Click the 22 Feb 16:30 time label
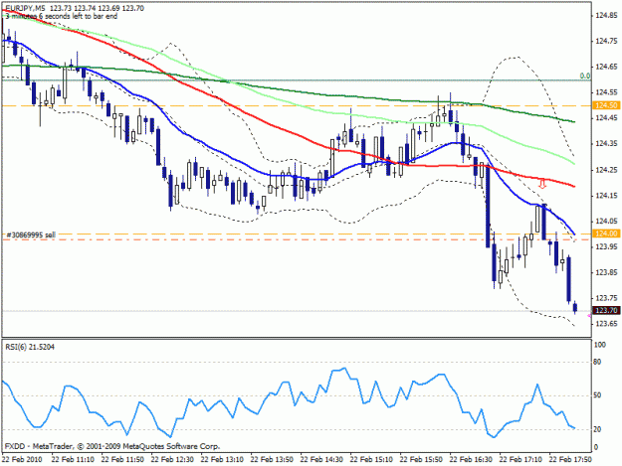622x466 pixels. click(x=472, y=459)
